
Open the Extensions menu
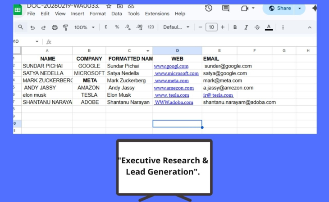[x=157, y=13]
